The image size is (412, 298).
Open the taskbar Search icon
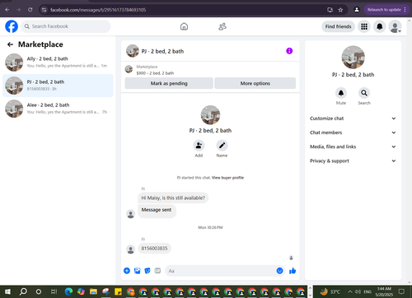click(23, 291)
